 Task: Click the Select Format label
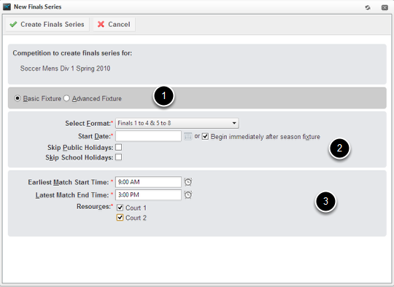pyautogui.click(x=88, y=123)
